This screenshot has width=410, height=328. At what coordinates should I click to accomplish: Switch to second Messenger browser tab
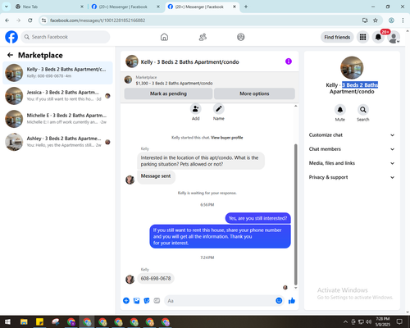[x=125, y=7]
